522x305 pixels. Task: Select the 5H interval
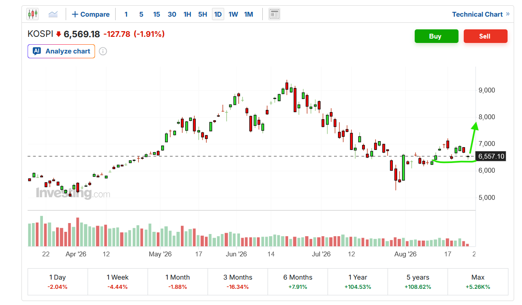202,14
